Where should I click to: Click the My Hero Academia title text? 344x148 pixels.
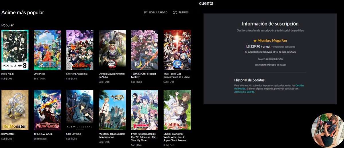(x=77, y=74)
